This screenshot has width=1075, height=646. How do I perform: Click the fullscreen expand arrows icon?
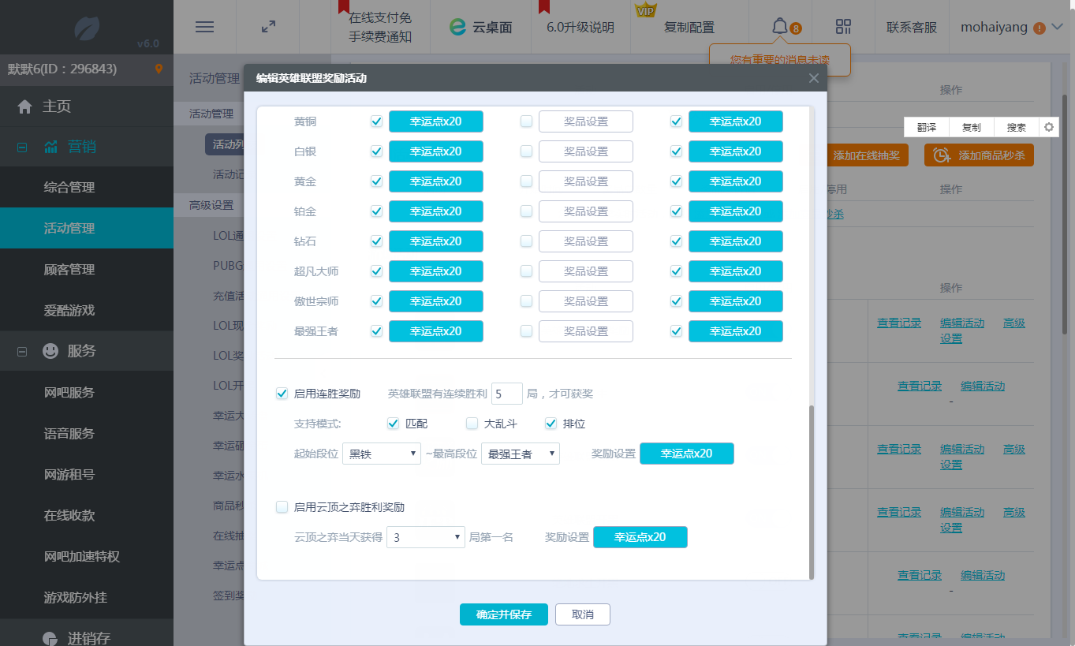(268, 27)
